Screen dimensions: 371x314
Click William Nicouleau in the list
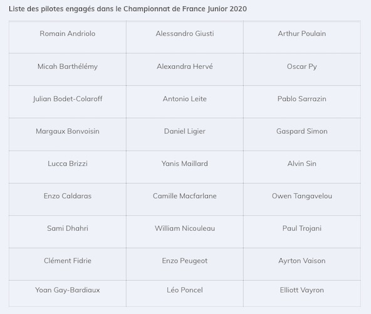[185, 229]
